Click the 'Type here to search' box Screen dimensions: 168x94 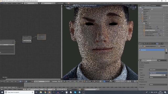(x=19, y=92)
